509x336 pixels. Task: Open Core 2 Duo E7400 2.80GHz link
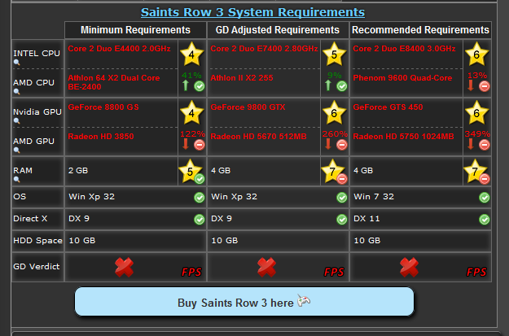pyautogui.click(x=264, y=49)
